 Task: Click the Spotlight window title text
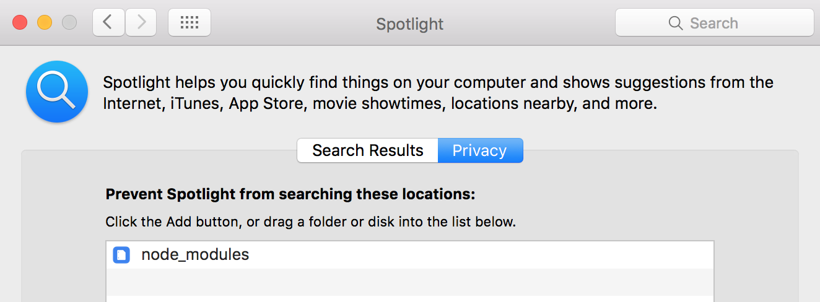point(409,24)
